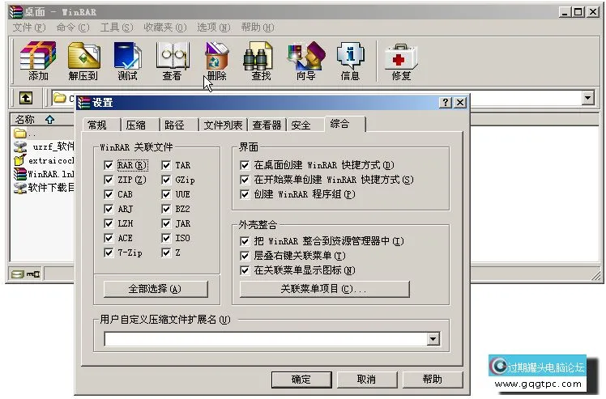The width and height of the screenshot is (606, 399).
Task: Confirm settings with the 确定 button
Action: (x=301, y=380)
